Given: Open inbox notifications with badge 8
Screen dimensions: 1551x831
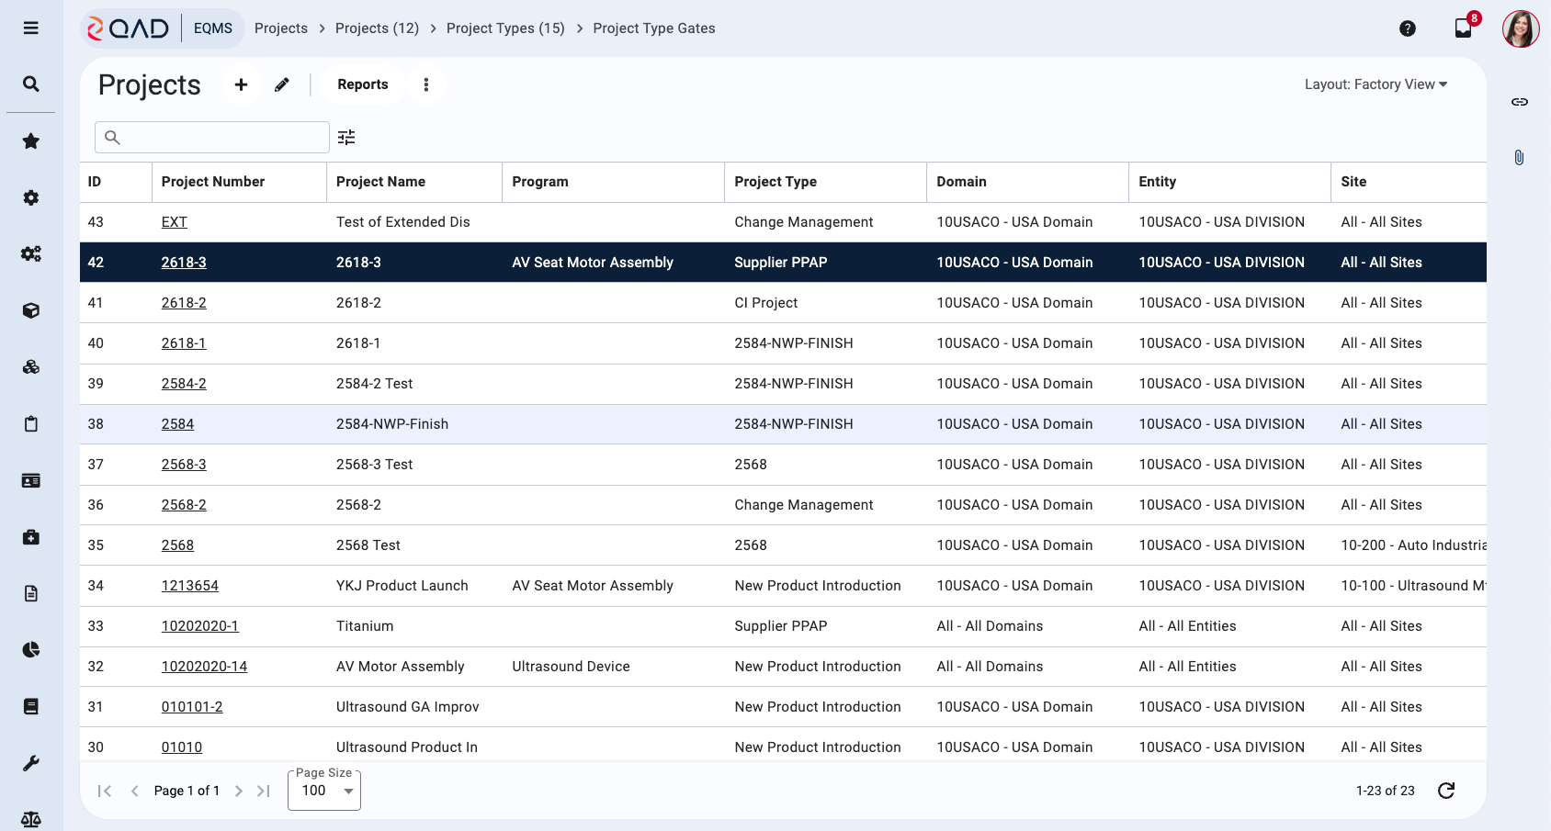Looking at the screenshot, I should coord(1464,28).
